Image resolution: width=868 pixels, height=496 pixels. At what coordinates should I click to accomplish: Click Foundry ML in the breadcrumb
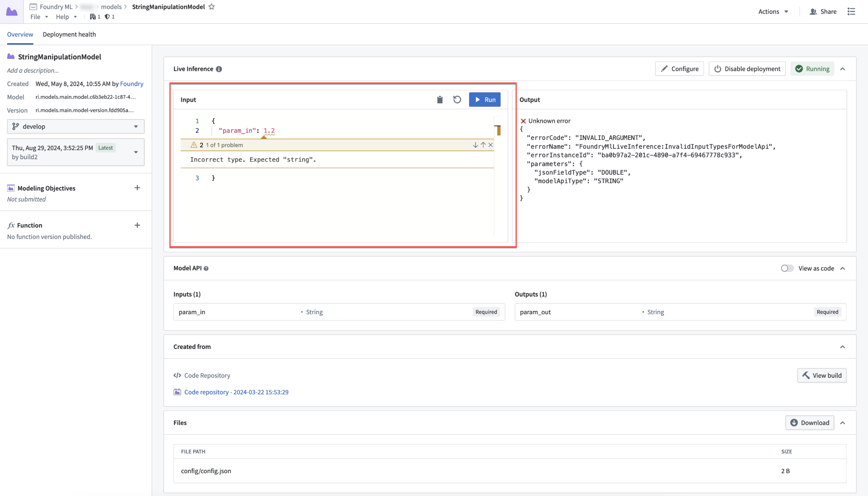coord(56,7)
